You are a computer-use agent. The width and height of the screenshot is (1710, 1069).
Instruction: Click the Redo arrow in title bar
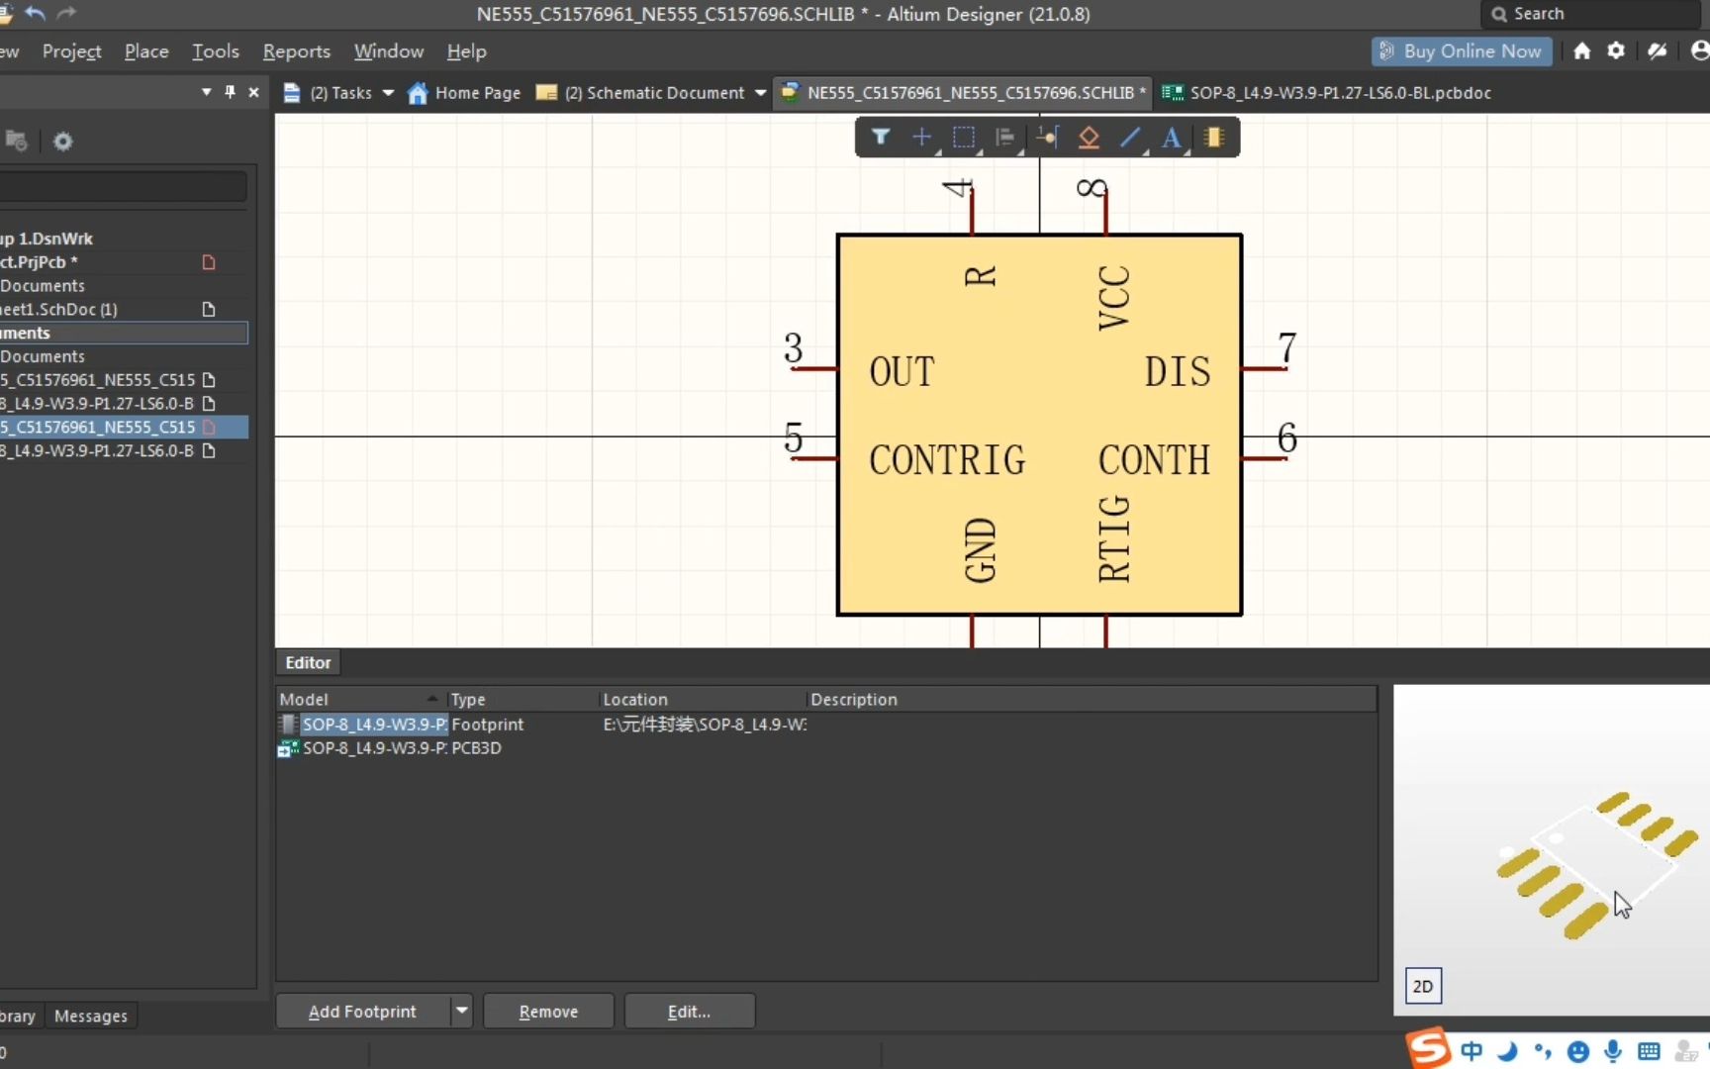click(x=66, y=13)
